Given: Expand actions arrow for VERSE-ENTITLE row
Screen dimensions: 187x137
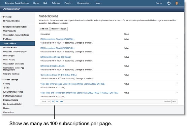Looking at the screenshot, I should tap(177, 84).
